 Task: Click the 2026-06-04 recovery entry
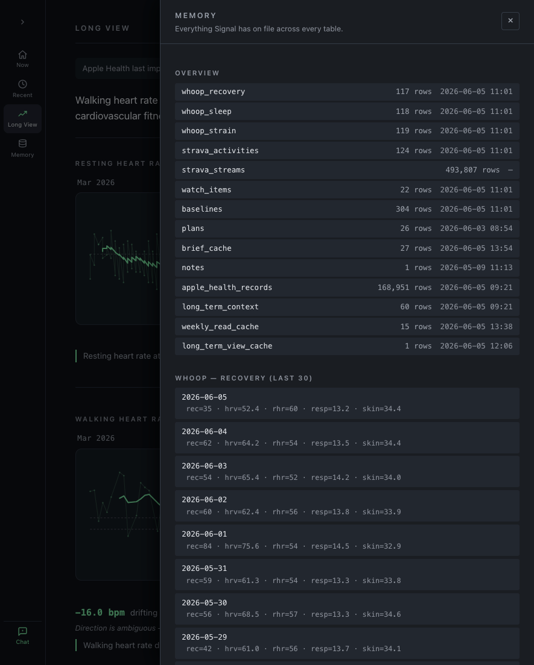point(347,438)
